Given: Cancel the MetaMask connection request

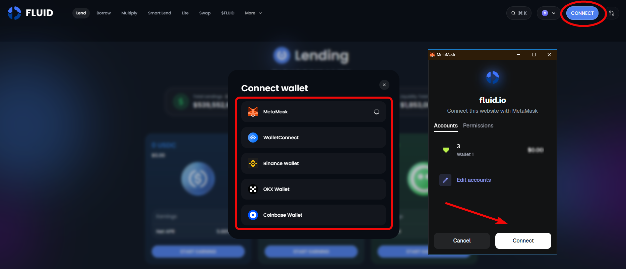Looking at the screenshot, I should coord(462,241).
